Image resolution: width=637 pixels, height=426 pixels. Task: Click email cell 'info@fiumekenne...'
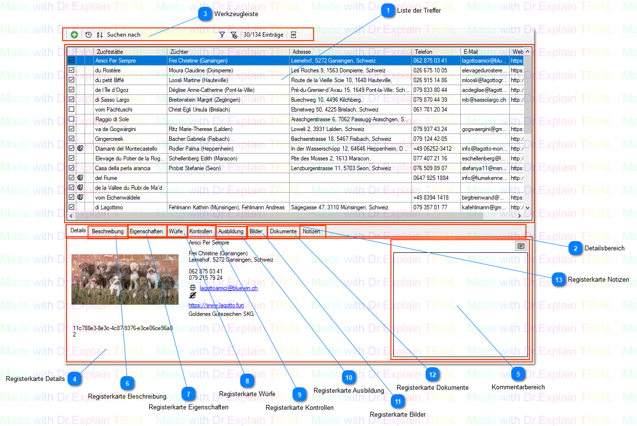click(x=485, y=178)
